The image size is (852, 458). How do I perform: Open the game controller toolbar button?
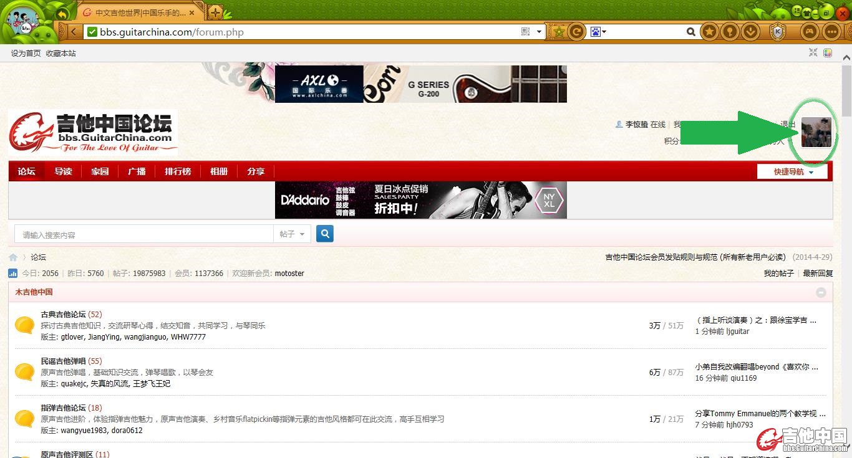810,31
